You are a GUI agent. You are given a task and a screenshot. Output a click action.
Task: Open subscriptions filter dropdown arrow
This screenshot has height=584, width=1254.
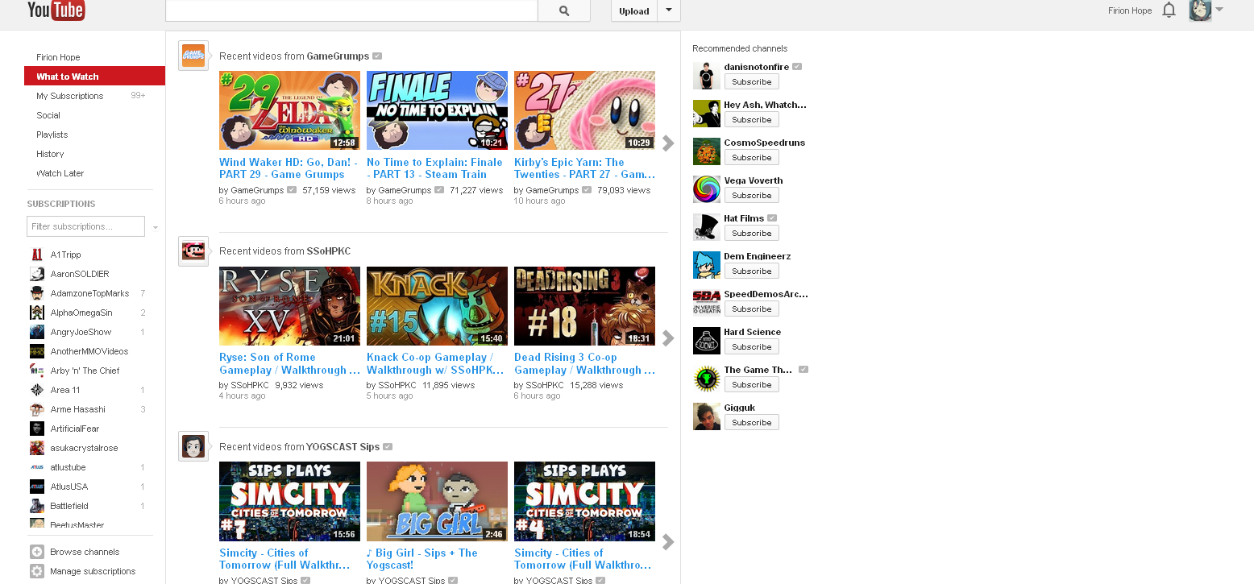(155, 227)
